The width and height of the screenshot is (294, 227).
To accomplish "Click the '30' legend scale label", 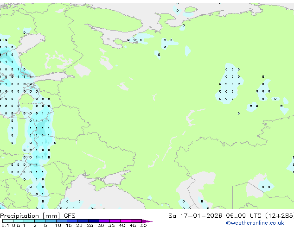I will pyautogui.click(x=101, y=225).
